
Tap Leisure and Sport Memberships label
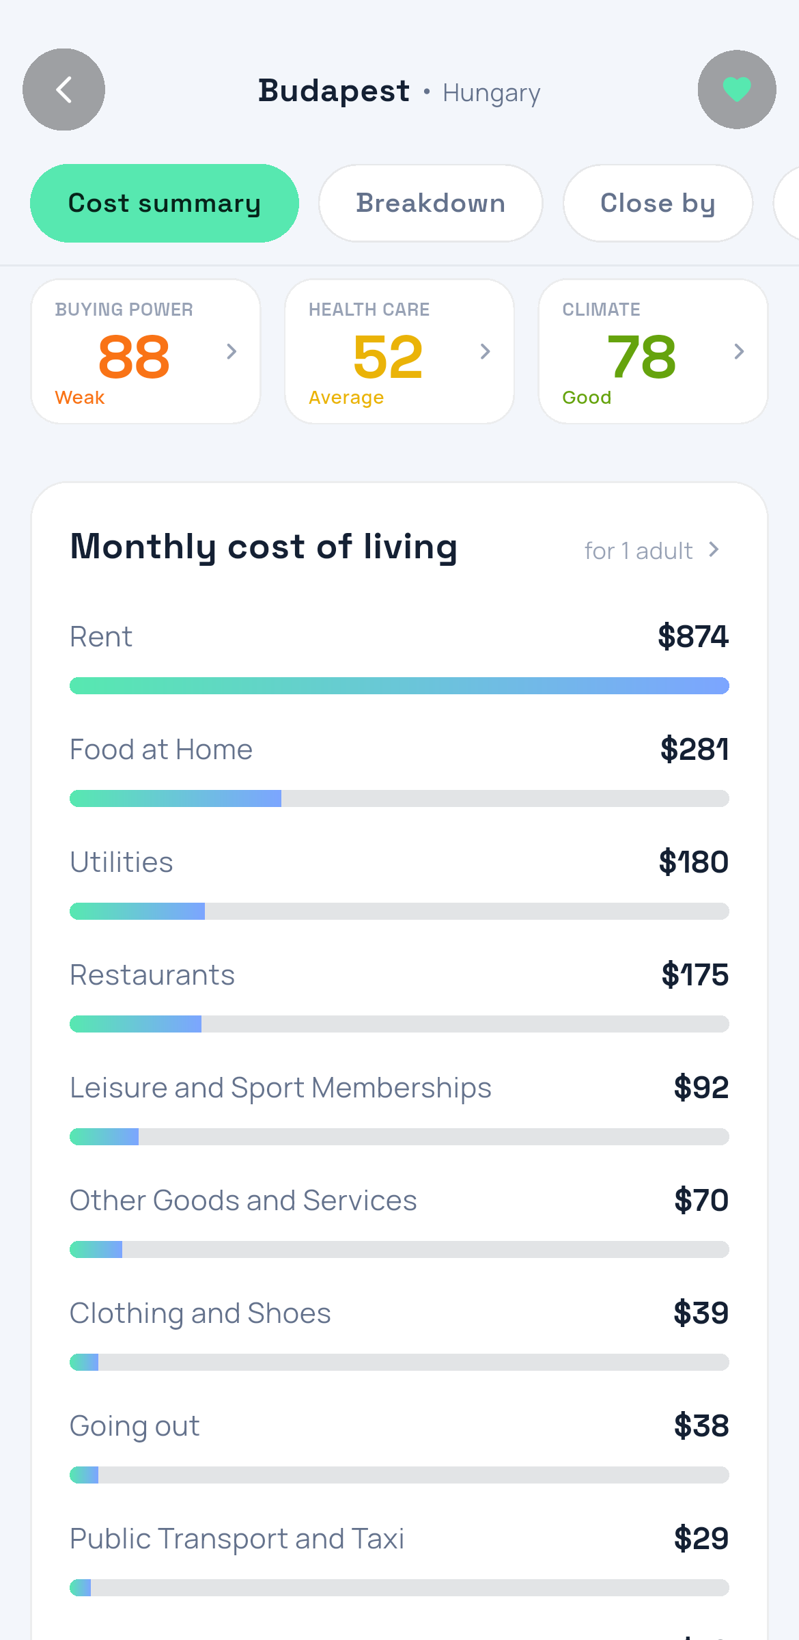point(281,1088)
